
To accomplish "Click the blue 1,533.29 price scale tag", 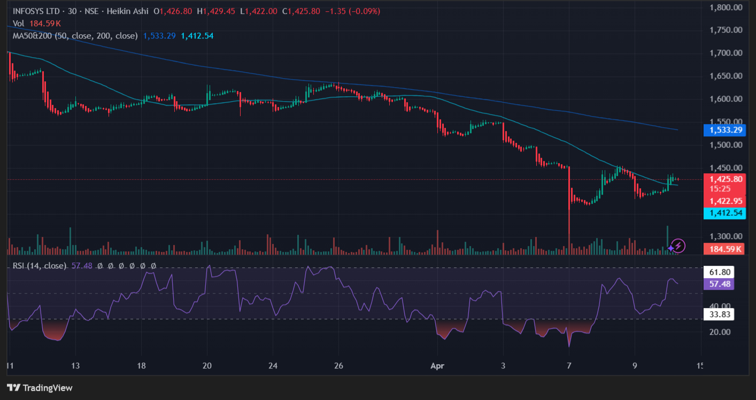I will click(724, 130).
